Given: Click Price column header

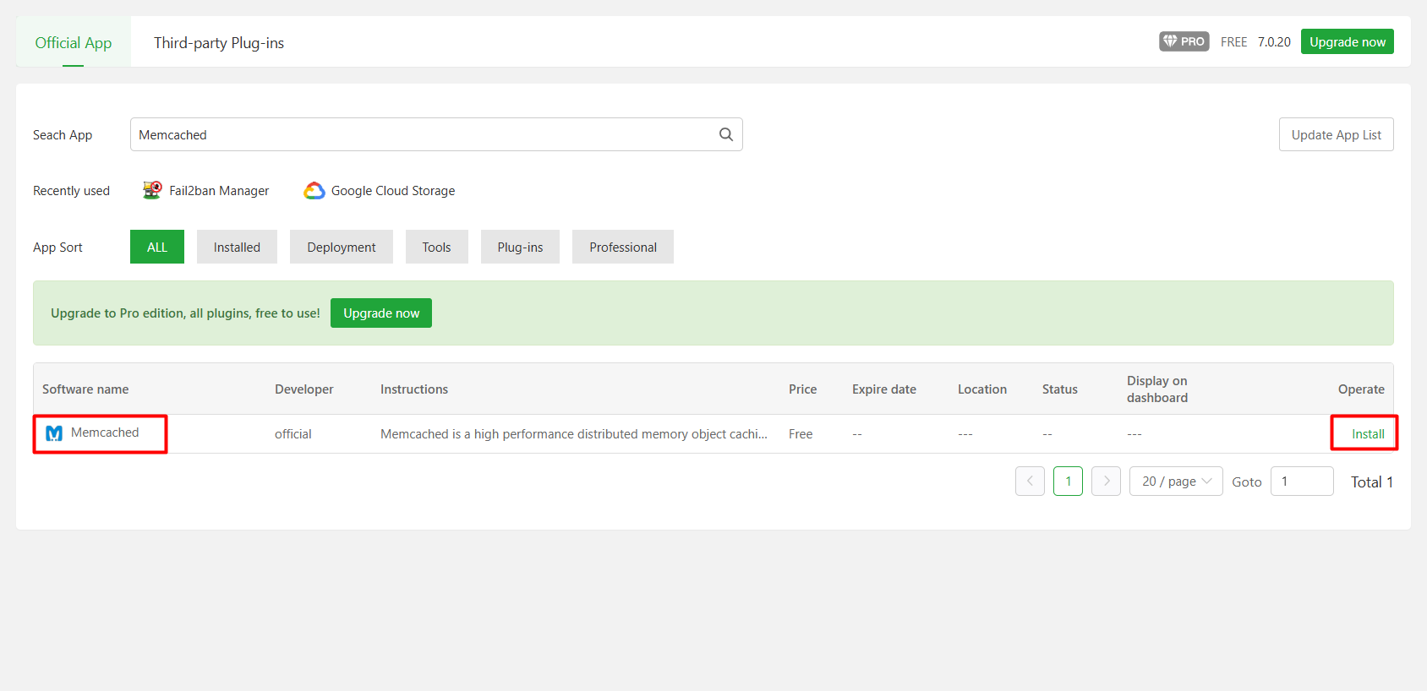Looking at the screenshot, I should pos(803,389).
